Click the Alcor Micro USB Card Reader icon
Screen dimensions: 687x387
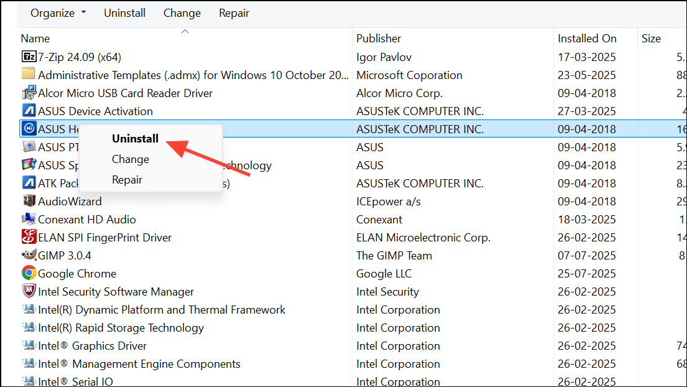click(29, 93)
